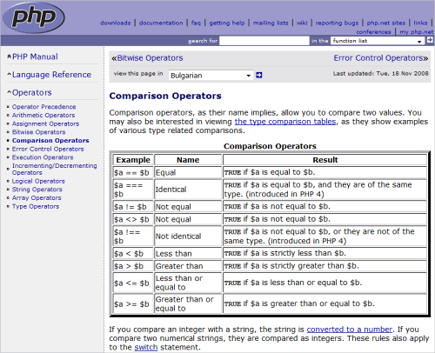Image resolution: width=435 pixels, height=353 pixels.
Task: Click the $a == $b cell
Action: pos(133,172)
